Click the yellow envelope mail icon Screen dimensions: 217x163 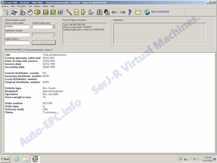point(138,12)
